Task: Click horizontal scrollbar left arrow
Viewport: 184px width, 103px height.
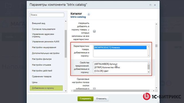Action: tap(72, 91)
